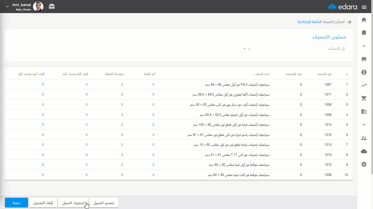The height and width of the screenshot is (209, 373).
Task: Click the edara logo
Action: point(342,7)
